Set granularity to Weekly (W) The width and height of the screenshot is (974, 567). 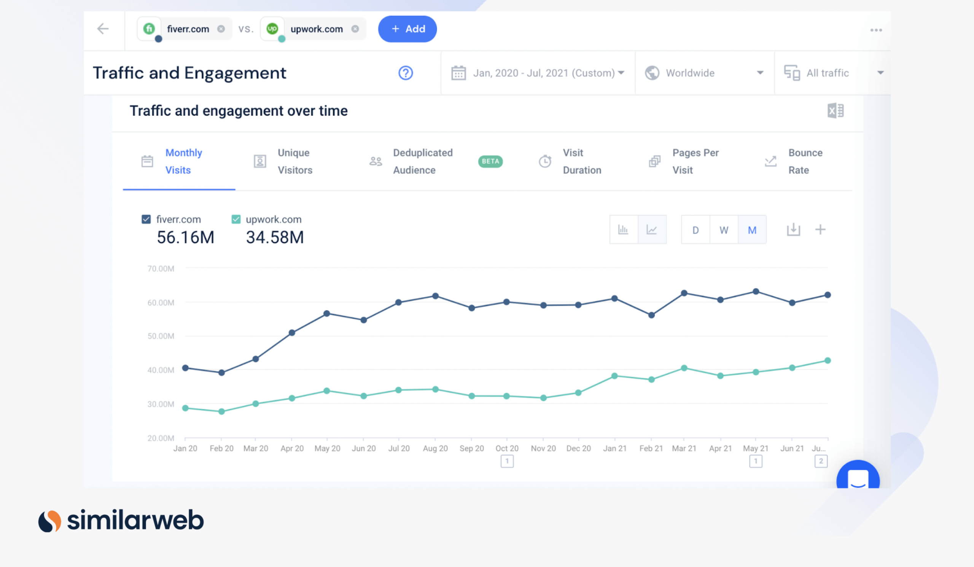click(724, 230)
